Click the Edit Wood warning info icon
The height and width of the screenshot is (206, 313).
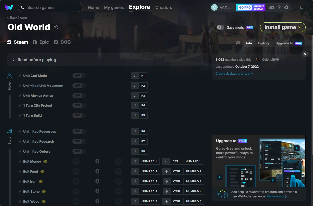[44, 201]
